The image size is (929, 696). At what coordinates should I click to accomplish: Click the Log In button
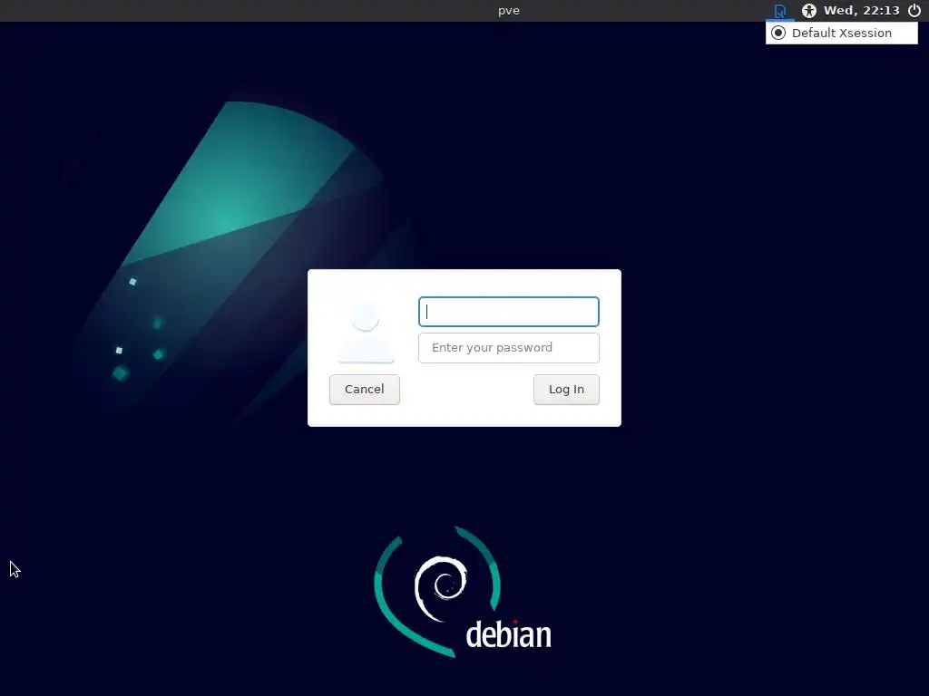point(566,390)
